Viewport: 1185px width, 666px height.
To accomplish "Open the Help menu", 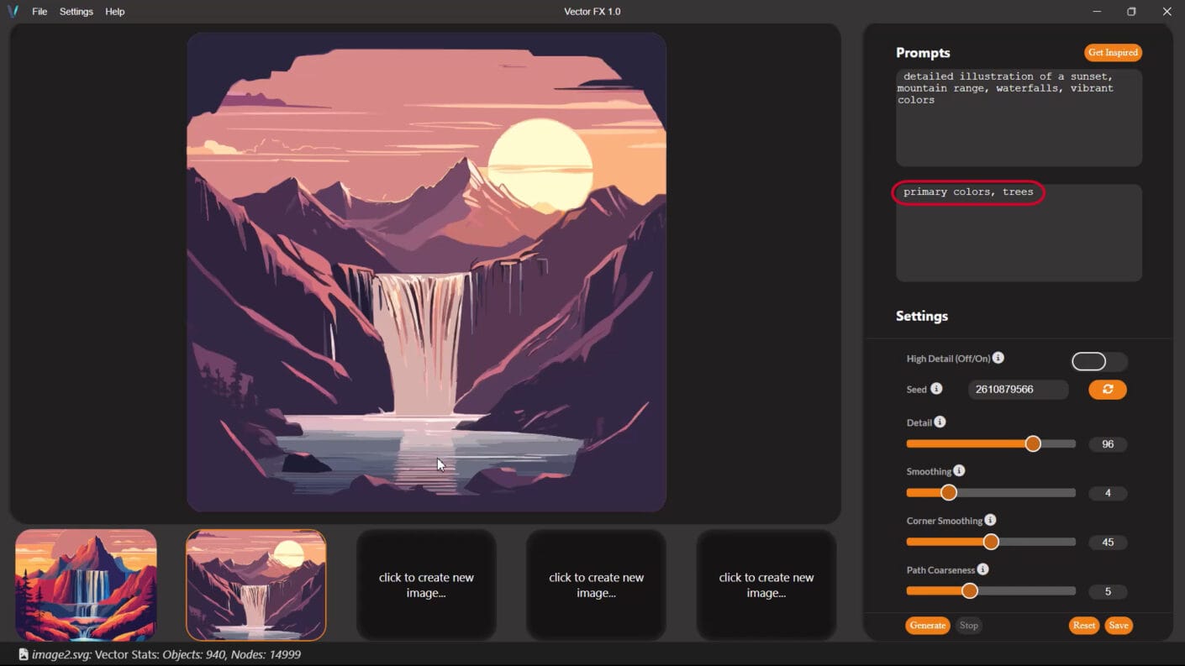I will click(114, 11).
